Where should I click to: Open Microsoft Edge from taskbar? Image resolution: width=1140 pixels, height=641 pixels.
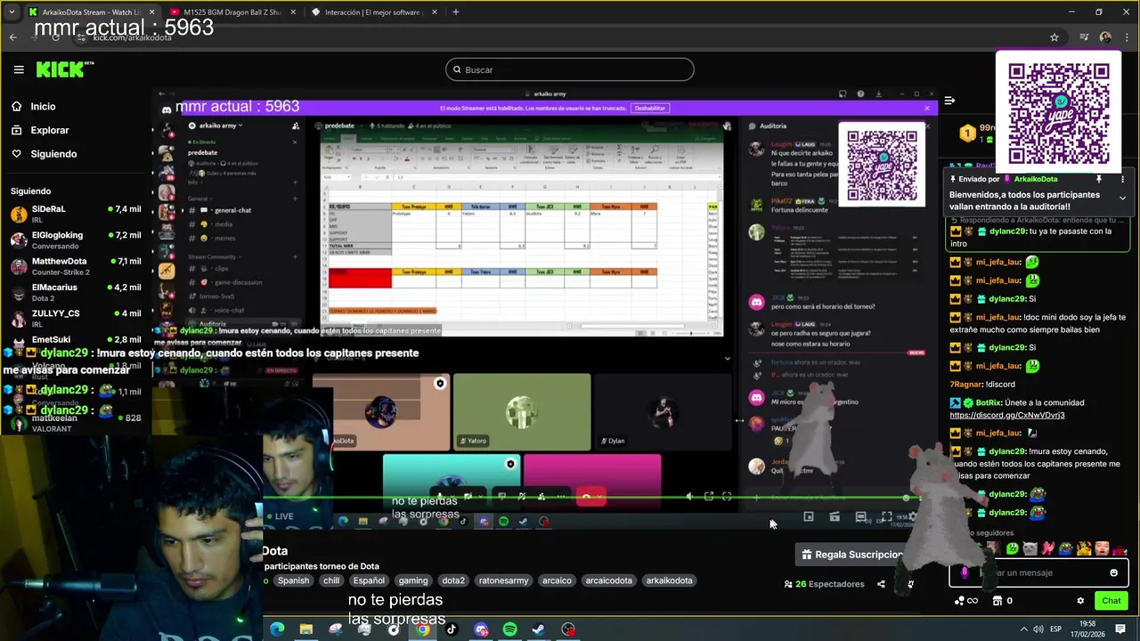[x=277, y=629]
